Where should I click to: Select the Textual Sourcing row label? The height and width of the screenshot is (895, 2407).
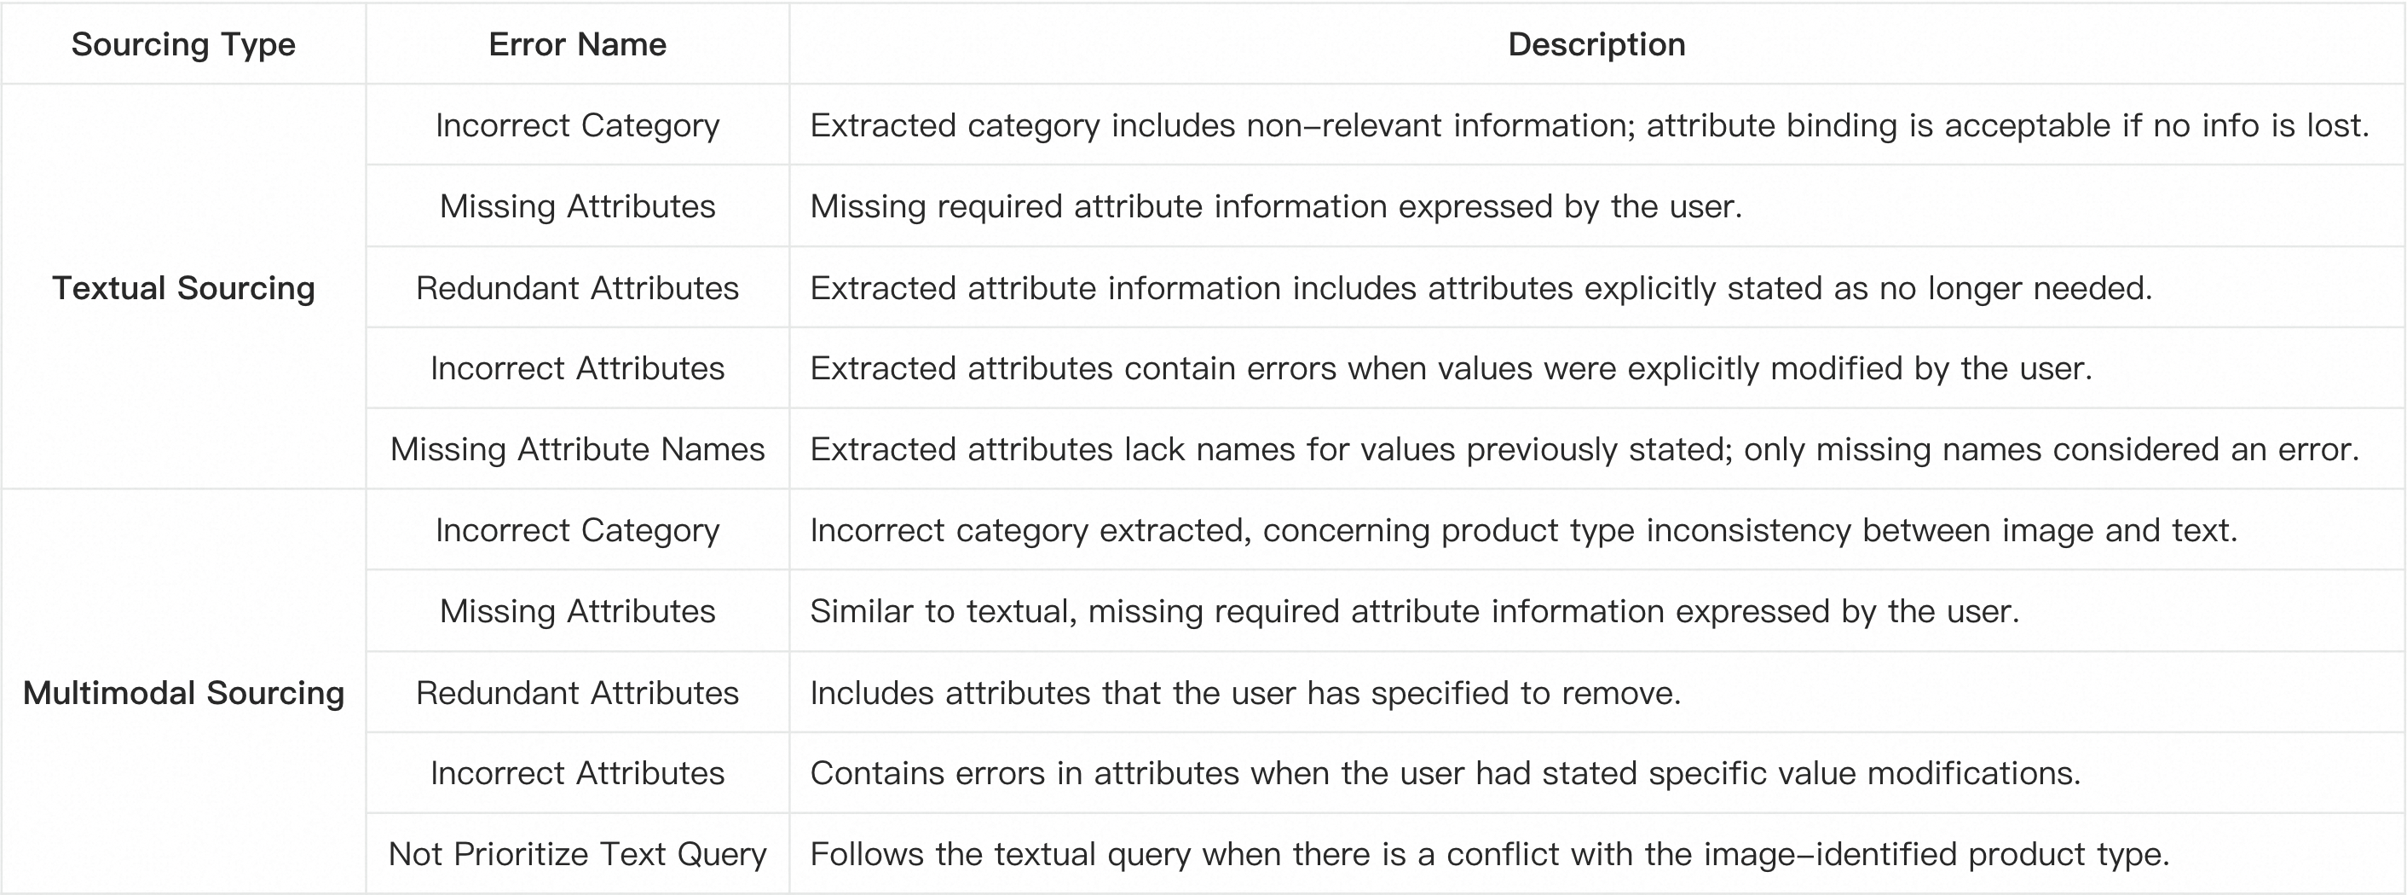click(183, 288)
